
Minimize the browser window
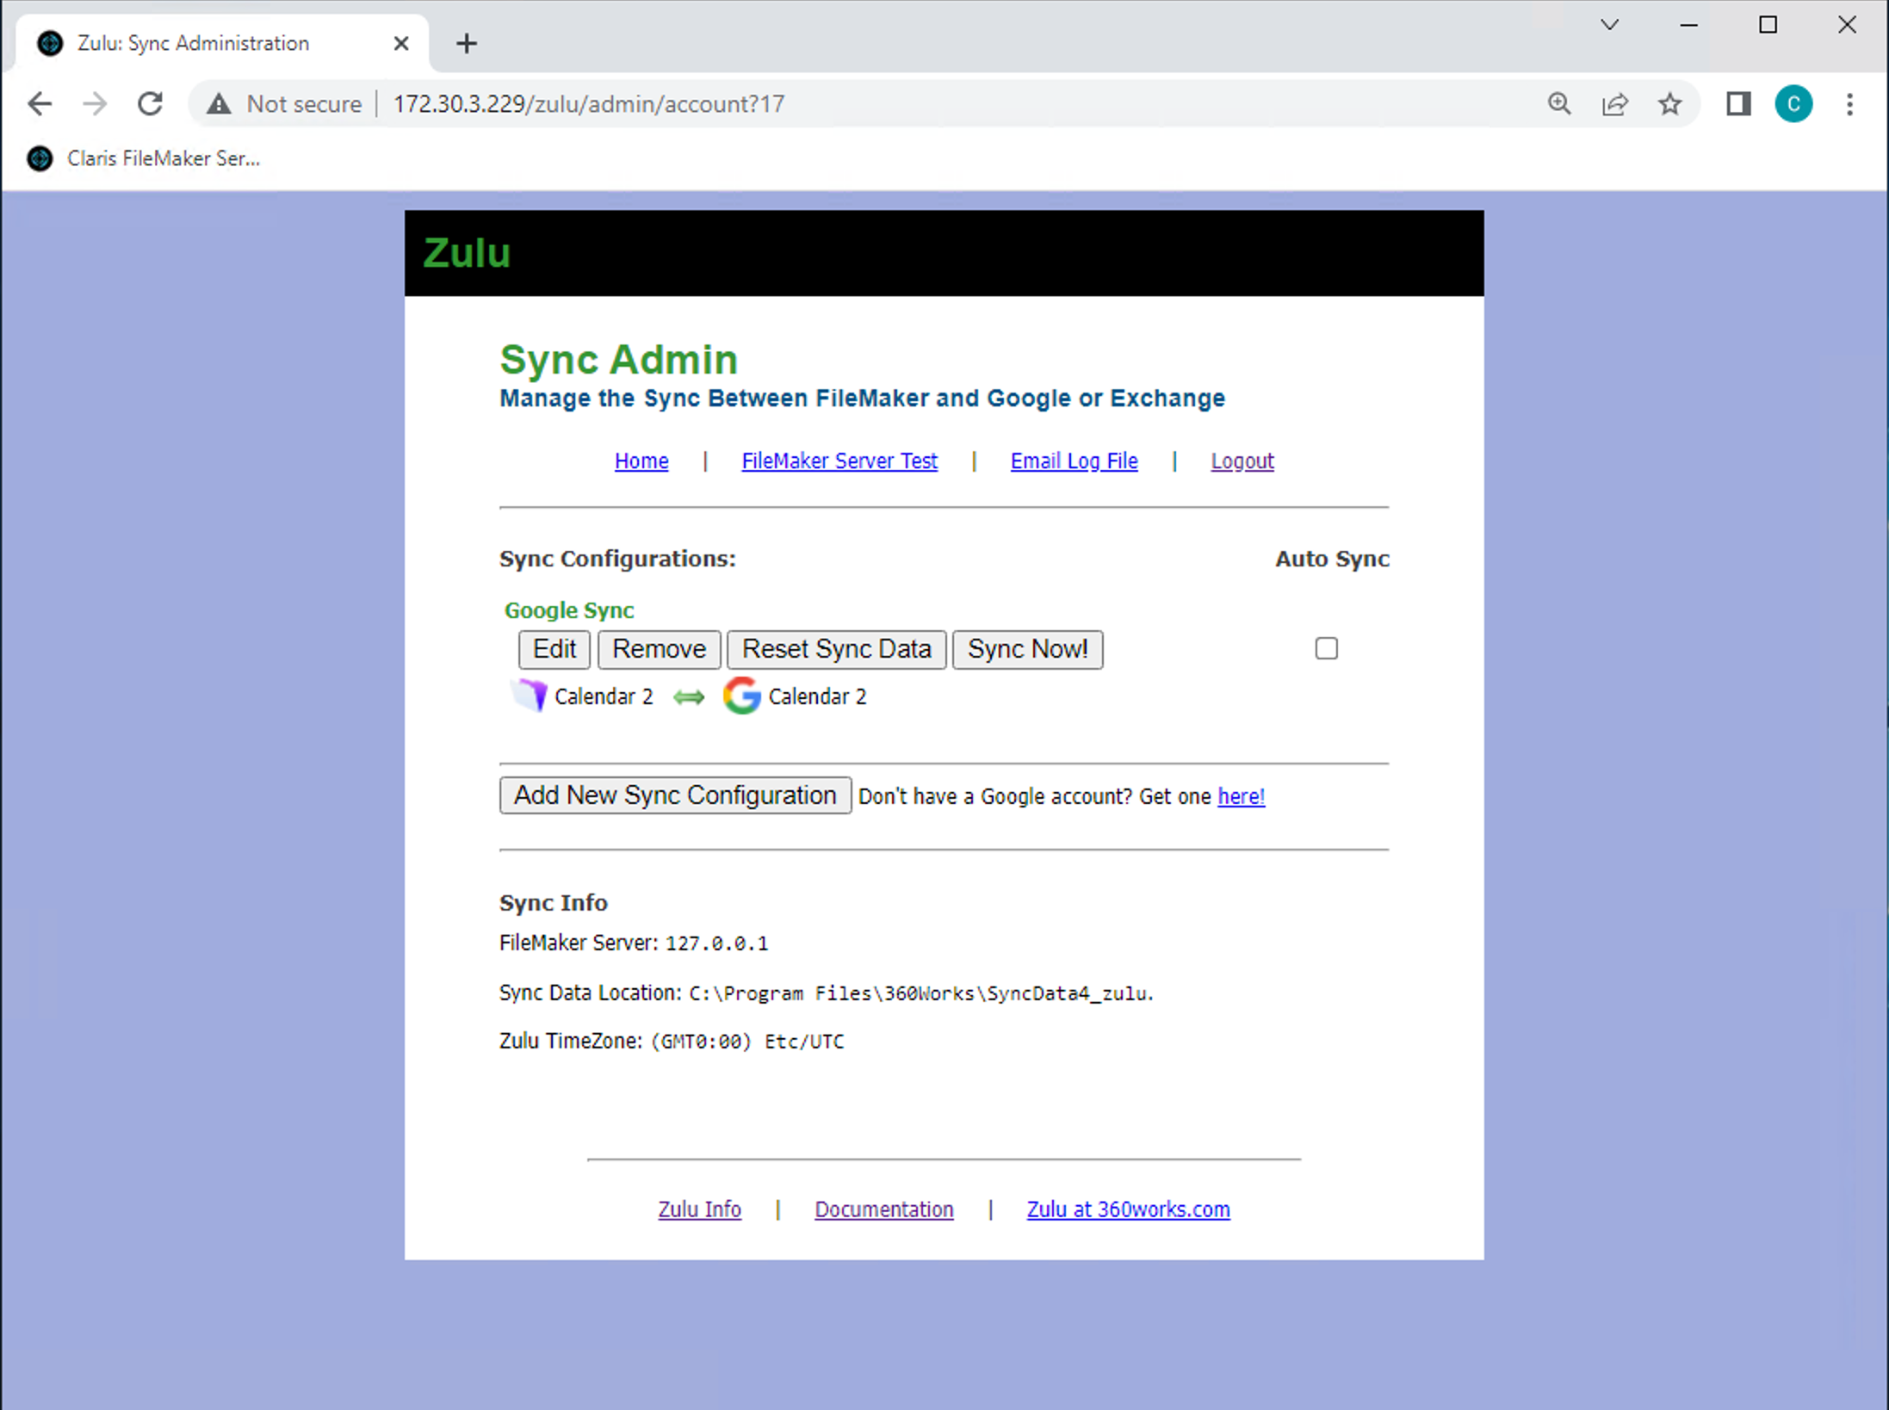(x=1688, y=25)
